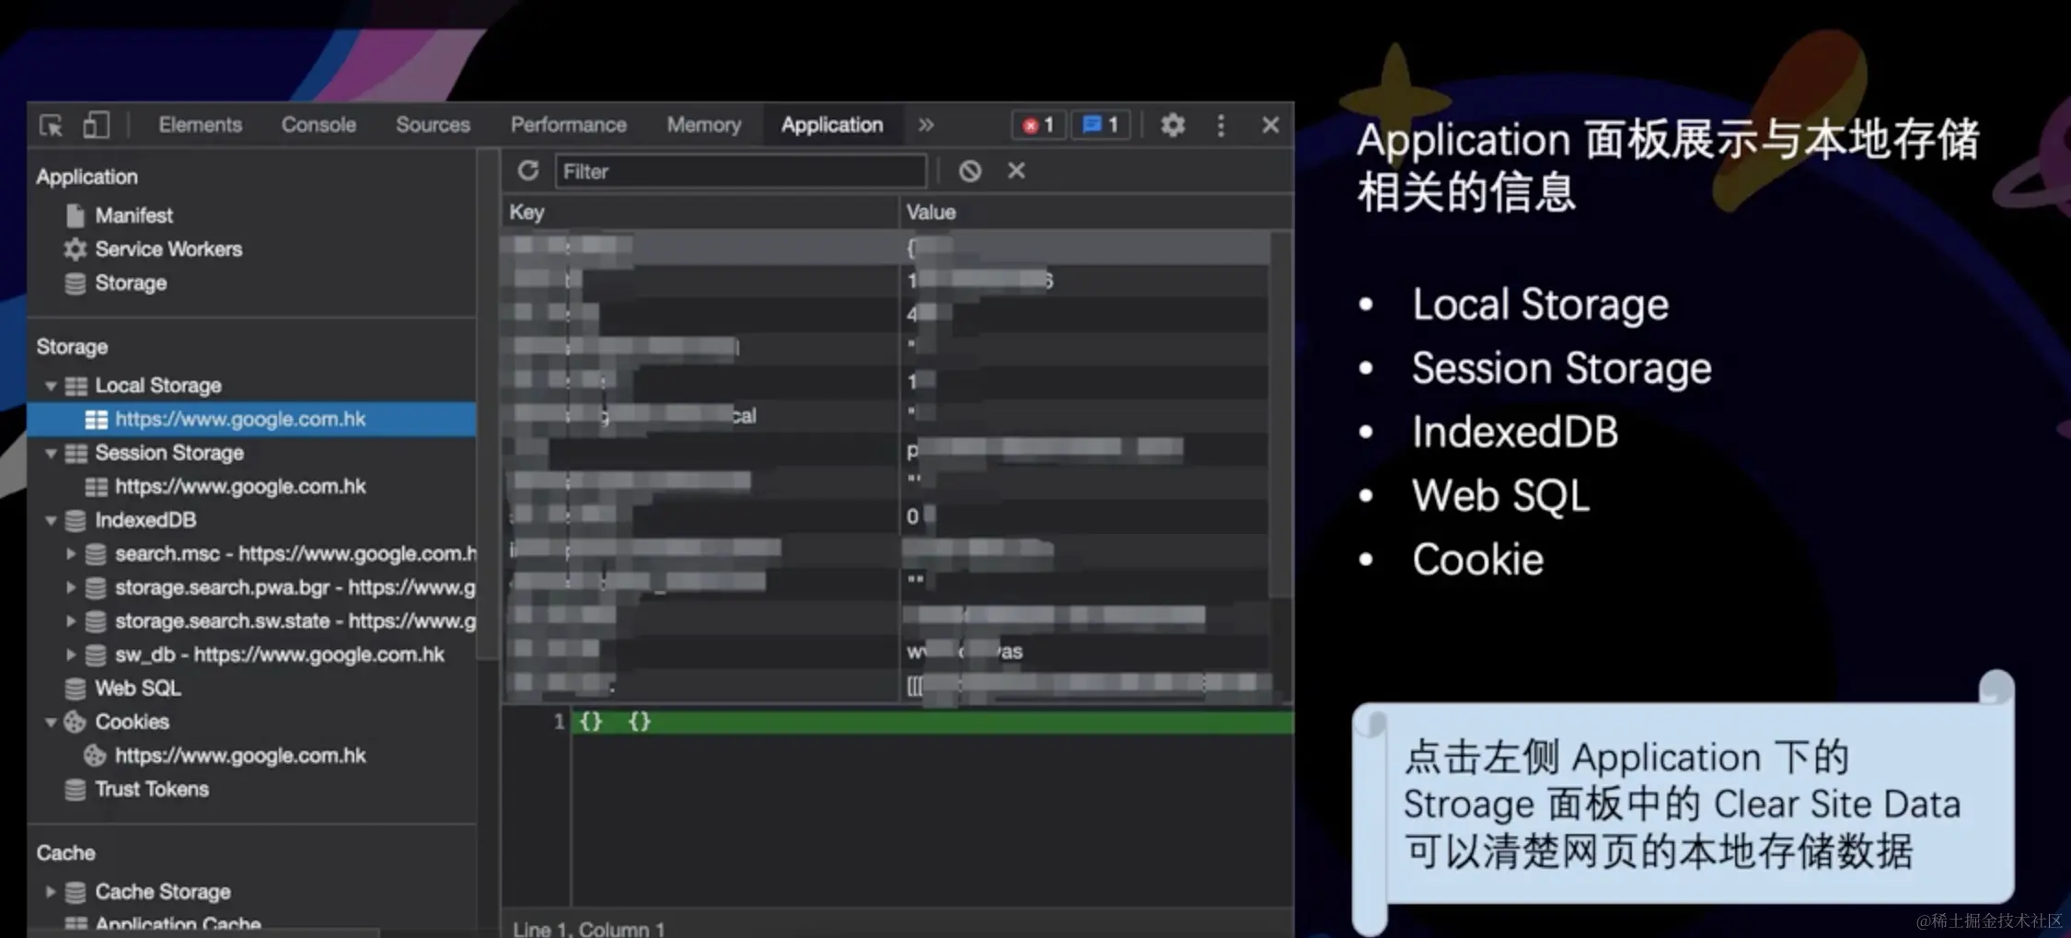The height and width of the screenshot is (938, 2071).
Task: Open Trust Tokens in the sidebar
Action: (x=152, y=790)
